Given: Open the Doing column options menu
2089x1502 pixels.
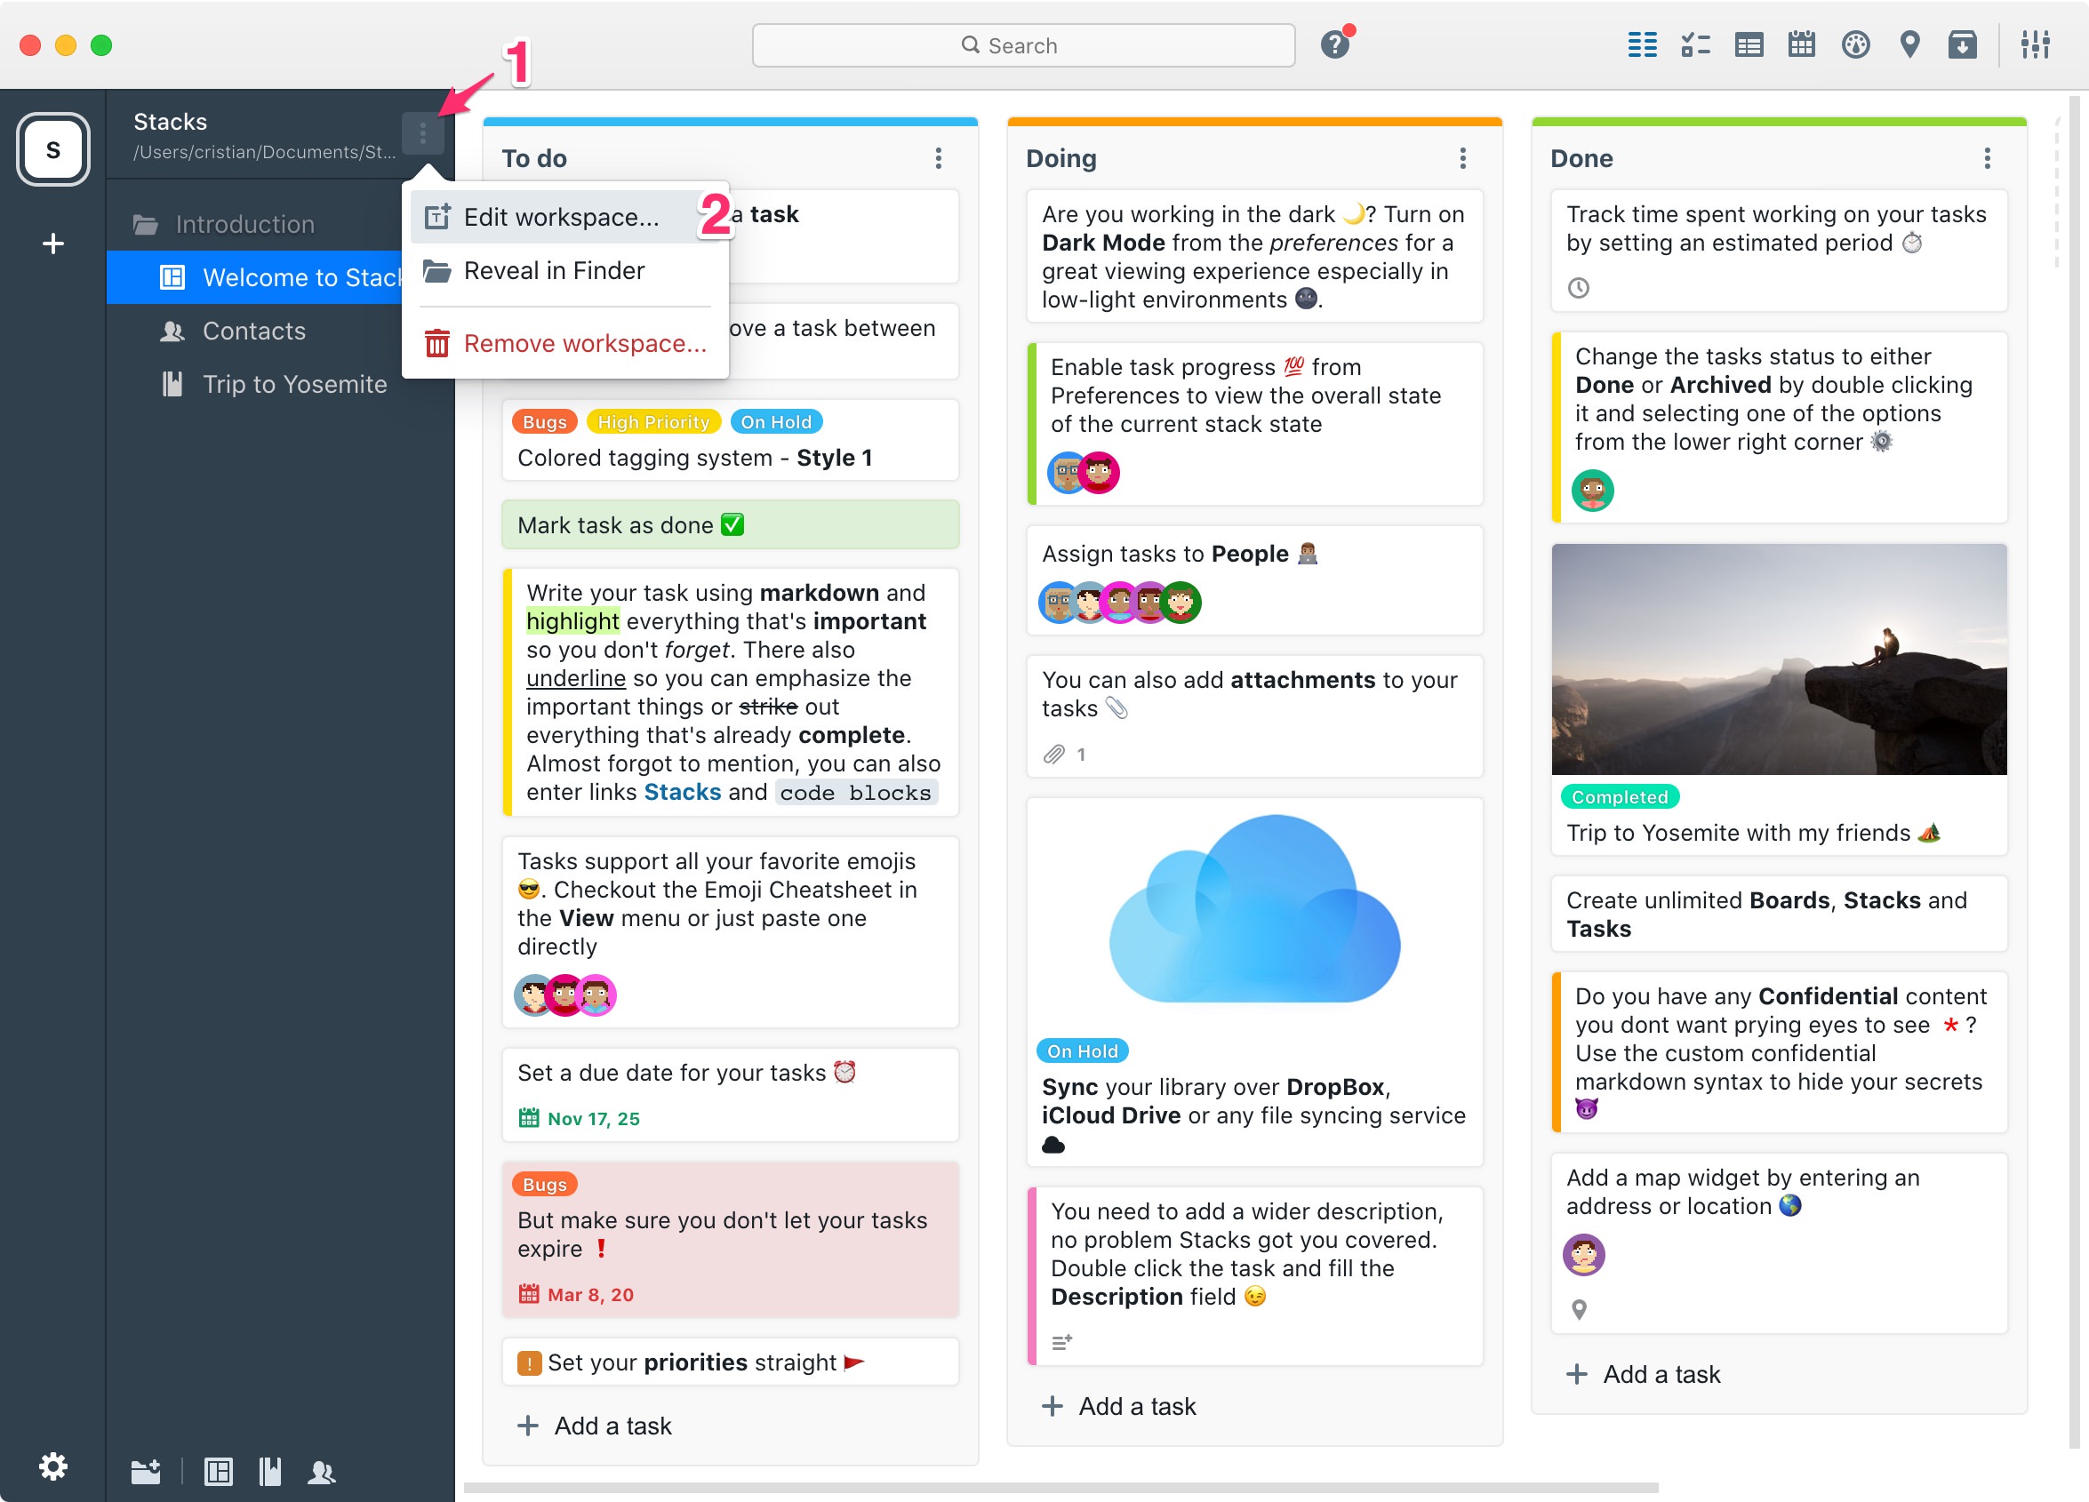Looking at the screenshot, I should click(x=1461, y=158).
